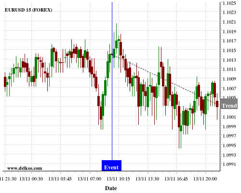Click the 1.0991 price axis label
The width and height of the screenshot is (241, 193).
coord(229,165)
